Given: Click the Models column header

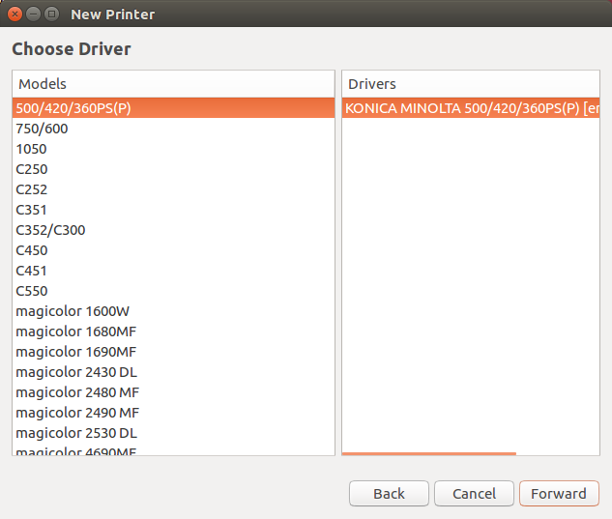Looking at the screenshot, I should (173, 84).
